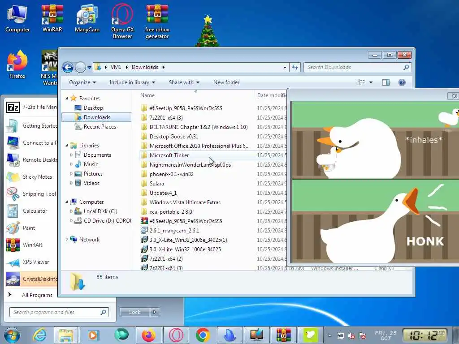
Task: Select Desktop Goose v0.31 folder
Action: [x=173, y=137]
